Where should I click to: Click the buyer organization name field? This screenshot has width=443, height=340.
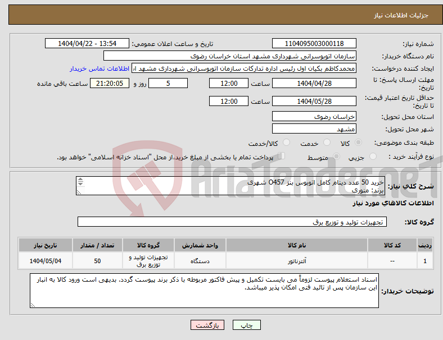click(230, 56)
